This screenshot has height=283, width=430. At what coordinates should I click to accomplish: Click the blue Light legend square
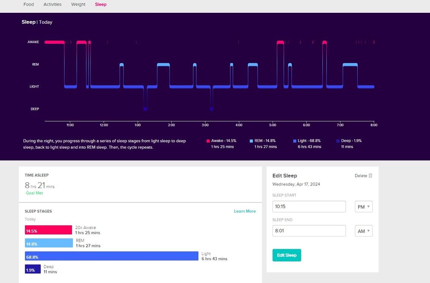pos(294,141)
